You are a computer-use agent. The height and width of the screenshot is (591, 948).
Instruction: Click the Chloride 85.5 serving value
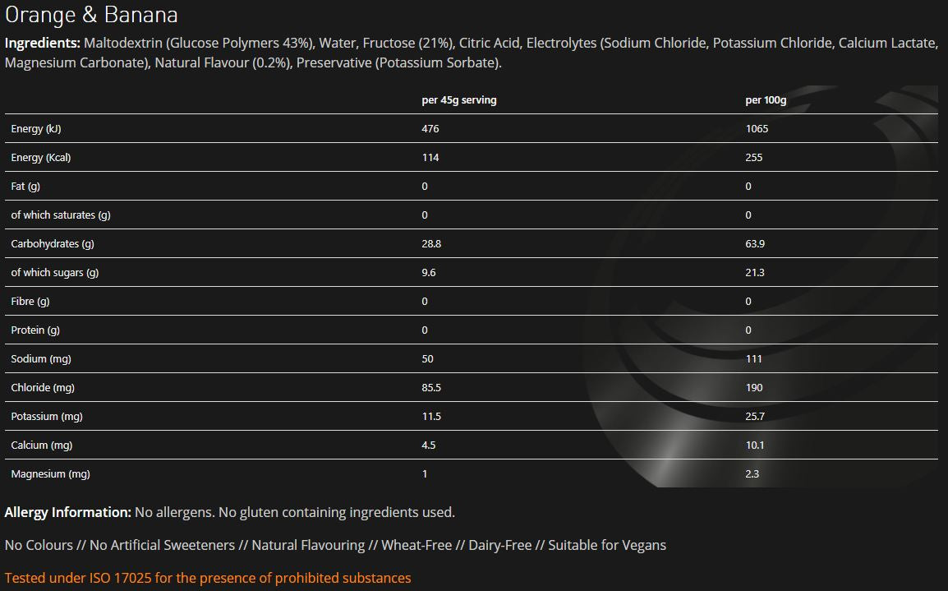(x=431, y=388)
